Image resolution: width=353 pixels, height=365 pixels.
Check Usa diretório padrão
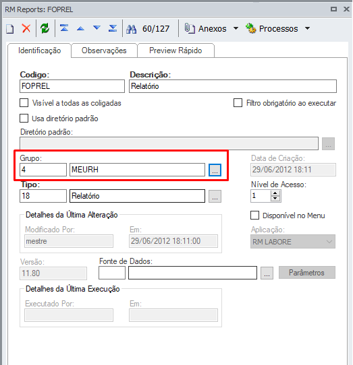click(24, 119)
